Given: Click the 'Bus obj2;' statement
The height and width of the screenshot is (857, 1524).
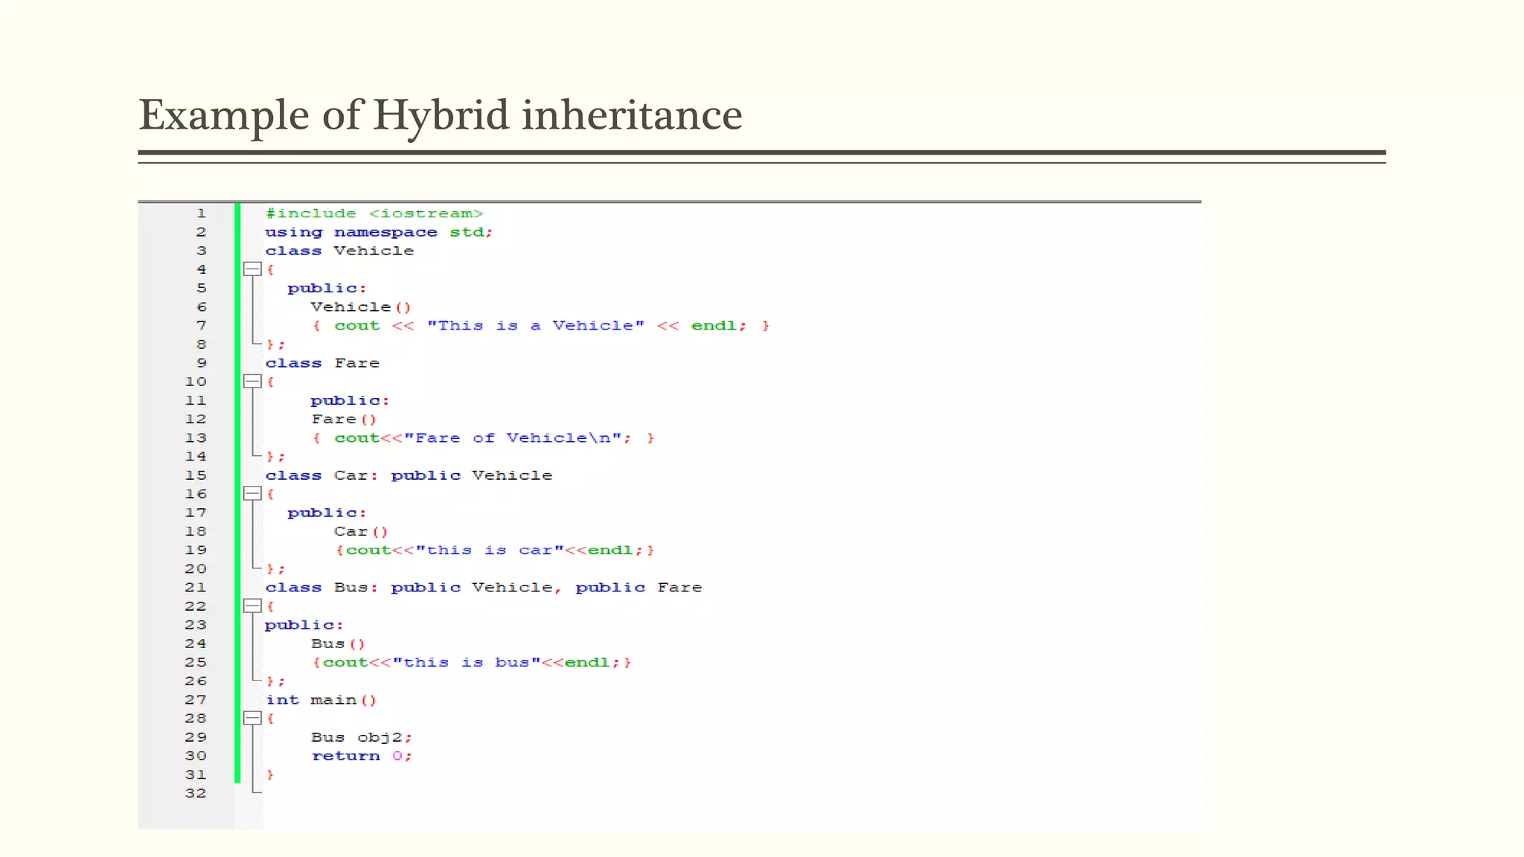Looking at the screenshot, I should coord(362,738).
